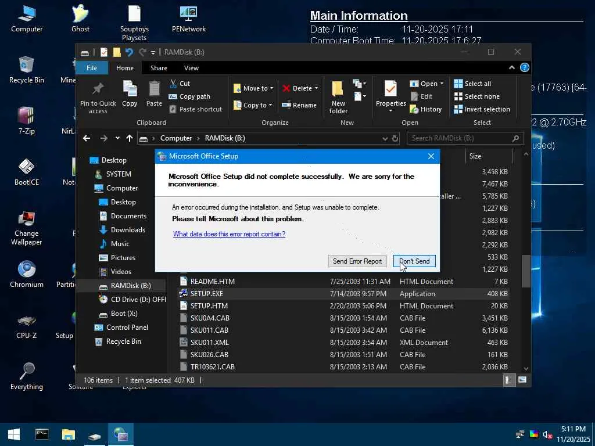Click the Up one level arrow
The width and height of the screenshot is (595, 446).
point(130,138)
